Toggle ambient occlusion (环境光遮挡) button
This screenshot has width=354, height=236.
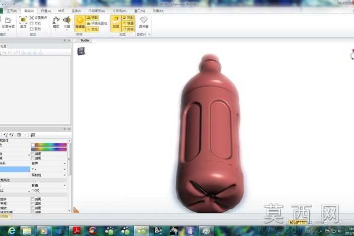(97, 23)
